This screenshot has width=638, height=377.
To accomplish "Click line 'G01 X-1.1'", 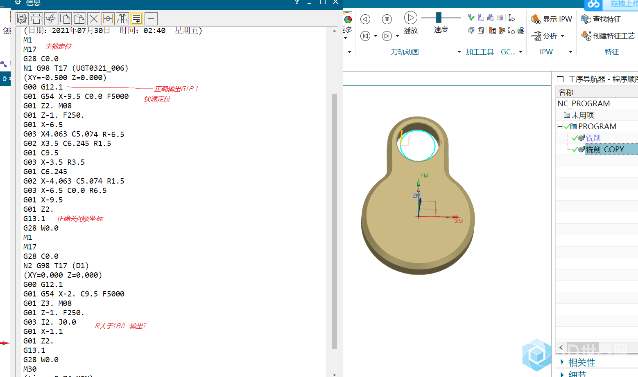I will [43, 332].
